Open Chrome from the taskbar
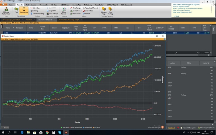The image size is (216, 135). (x=47, y=133)
